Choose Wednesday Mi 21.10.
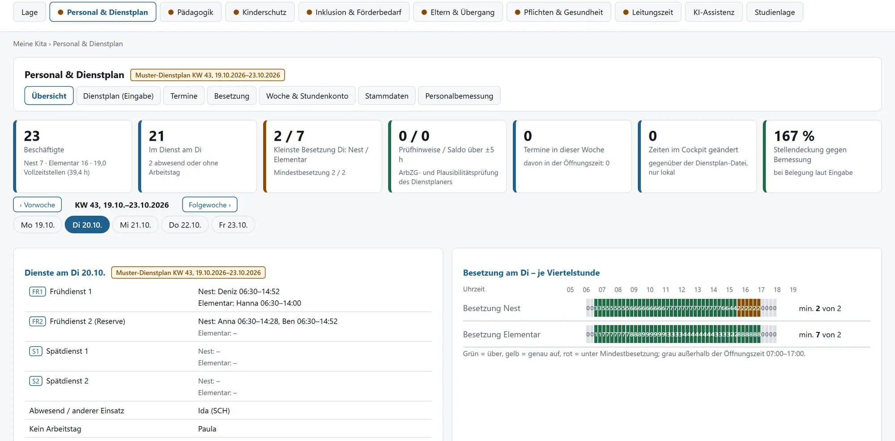This screenshot has width=895, height=441. (136, 225)
